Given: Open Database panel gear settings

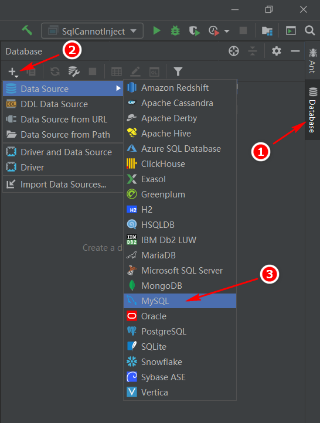Looking at the screenshot, I should click(x=276, y=51).
